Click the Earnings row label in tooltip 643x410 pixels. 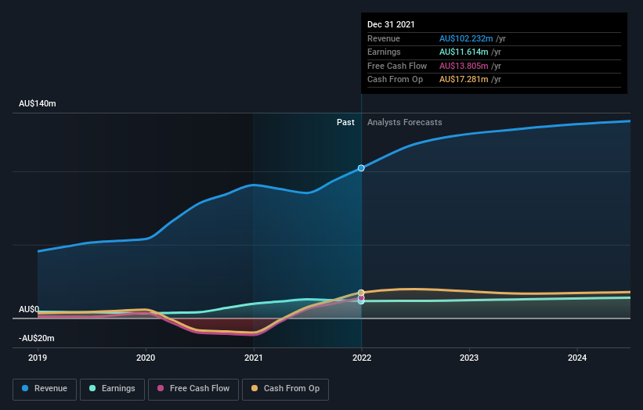(384, 52)
